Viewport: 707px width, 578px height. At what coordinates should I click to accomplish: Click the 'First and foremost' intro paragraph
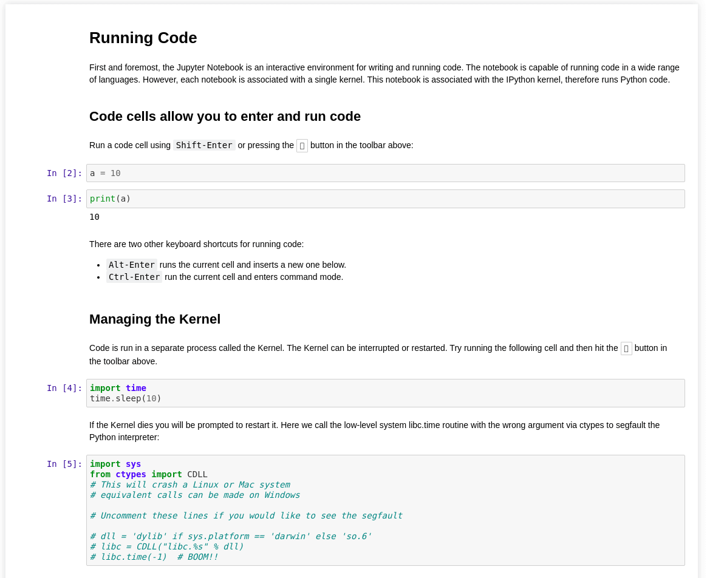pos(384,73)
